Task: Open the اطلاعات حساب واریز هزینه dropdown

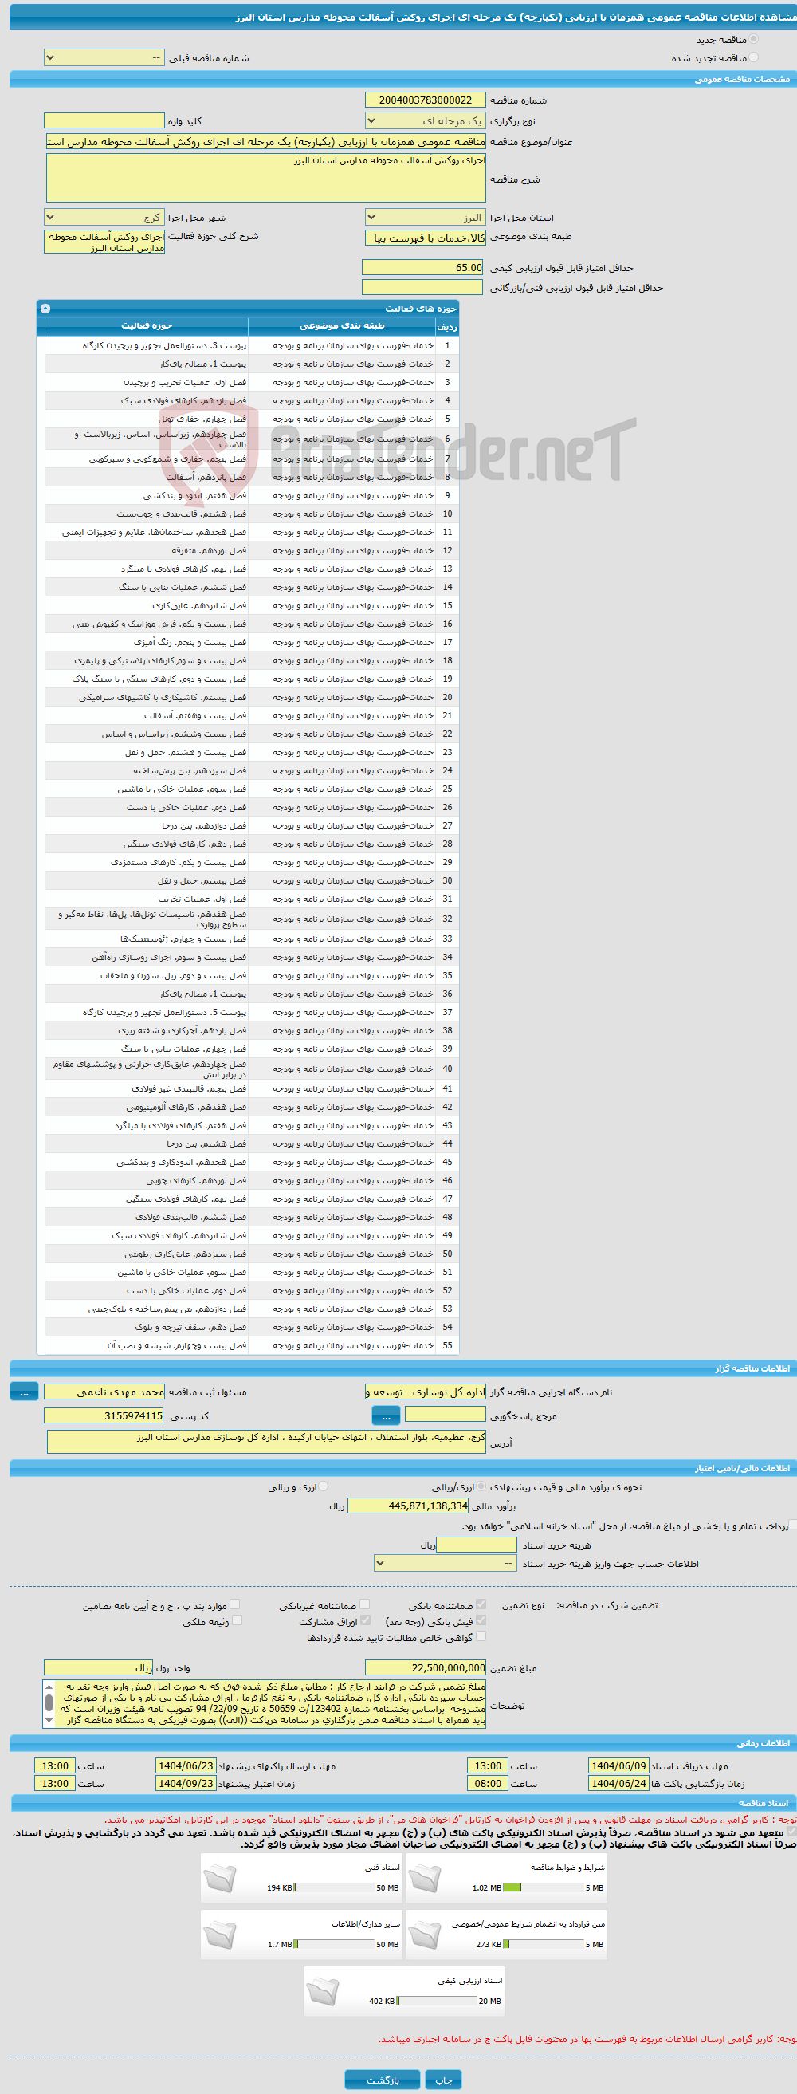Action: 446,1563
